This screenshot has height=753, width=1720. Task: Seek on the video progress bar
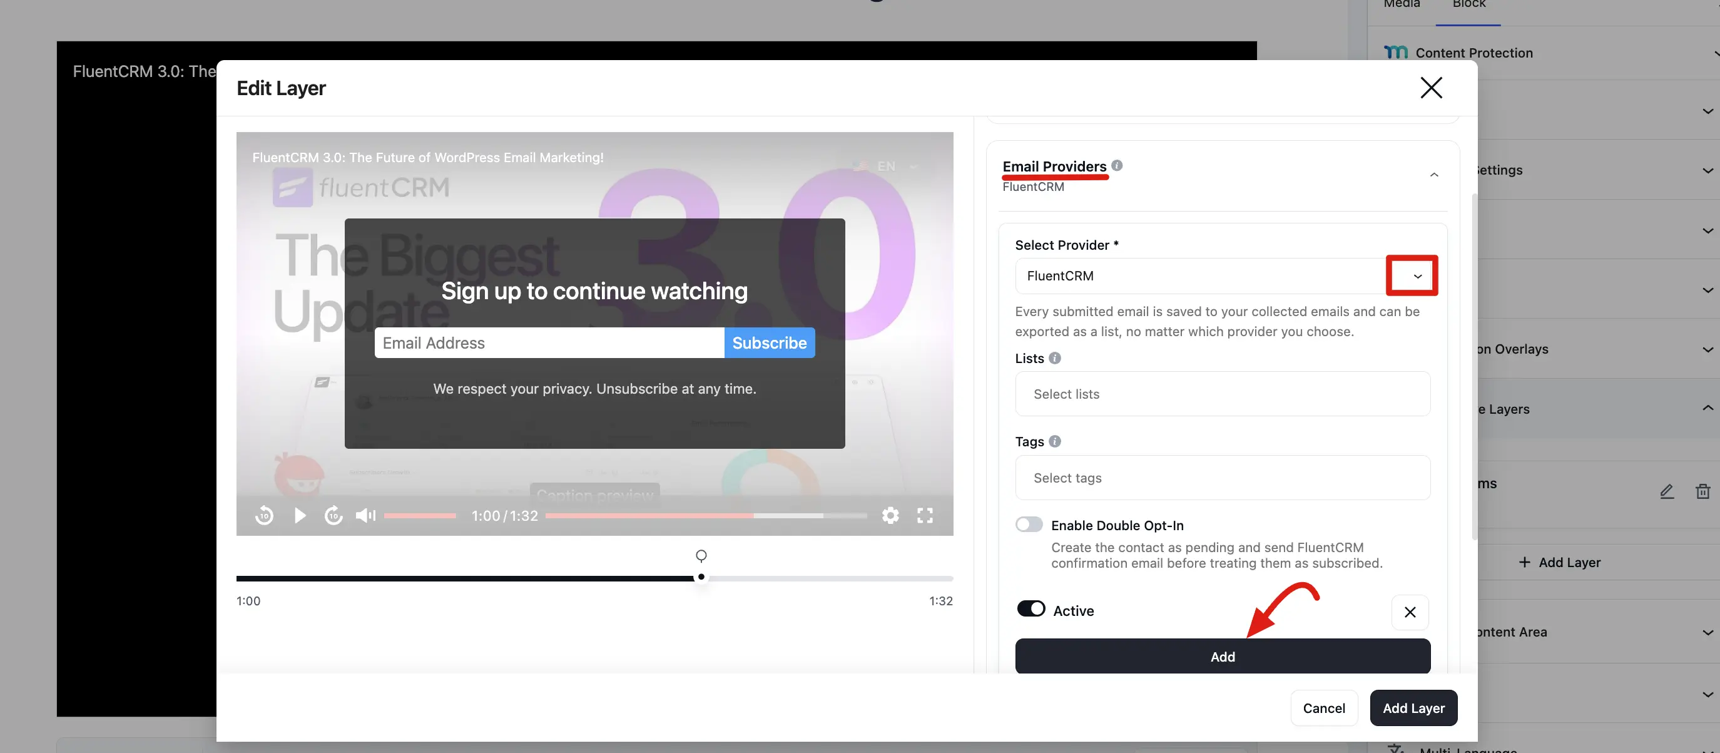[706, 515]
